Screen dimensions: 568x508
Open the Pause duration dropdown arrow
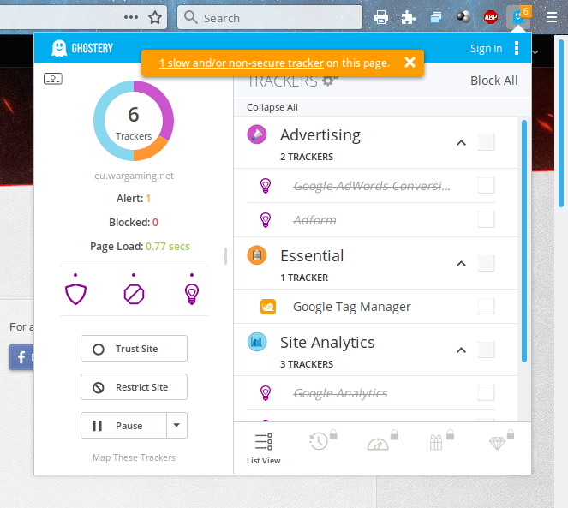[x=176, y=425]
